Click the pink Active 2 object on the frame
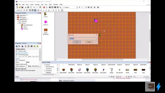The image size is (165, 93). [x=96, y=21]
